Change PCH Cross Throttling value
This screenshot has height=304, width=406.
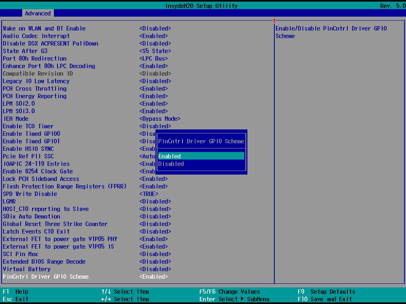(153, 88)
